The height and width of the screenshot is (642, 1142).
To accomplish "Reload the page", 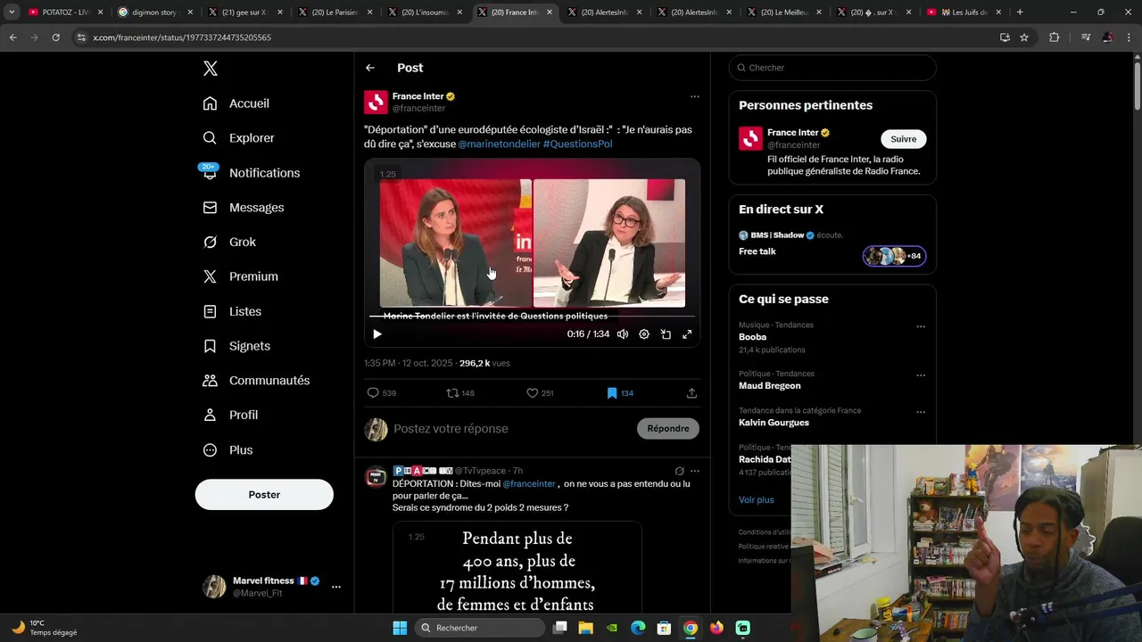I will [x=55, y=37].
